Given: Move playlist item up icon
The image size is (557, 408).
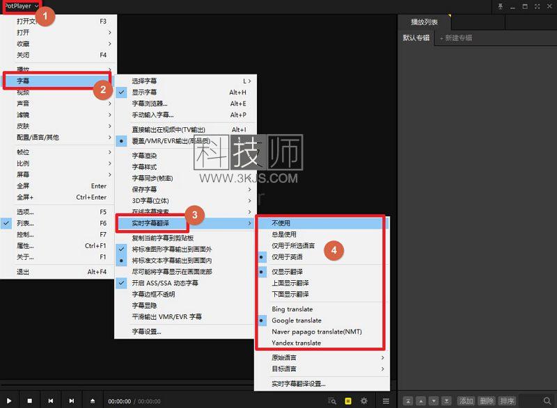Looking at the screenshot, I should point(421,401).
